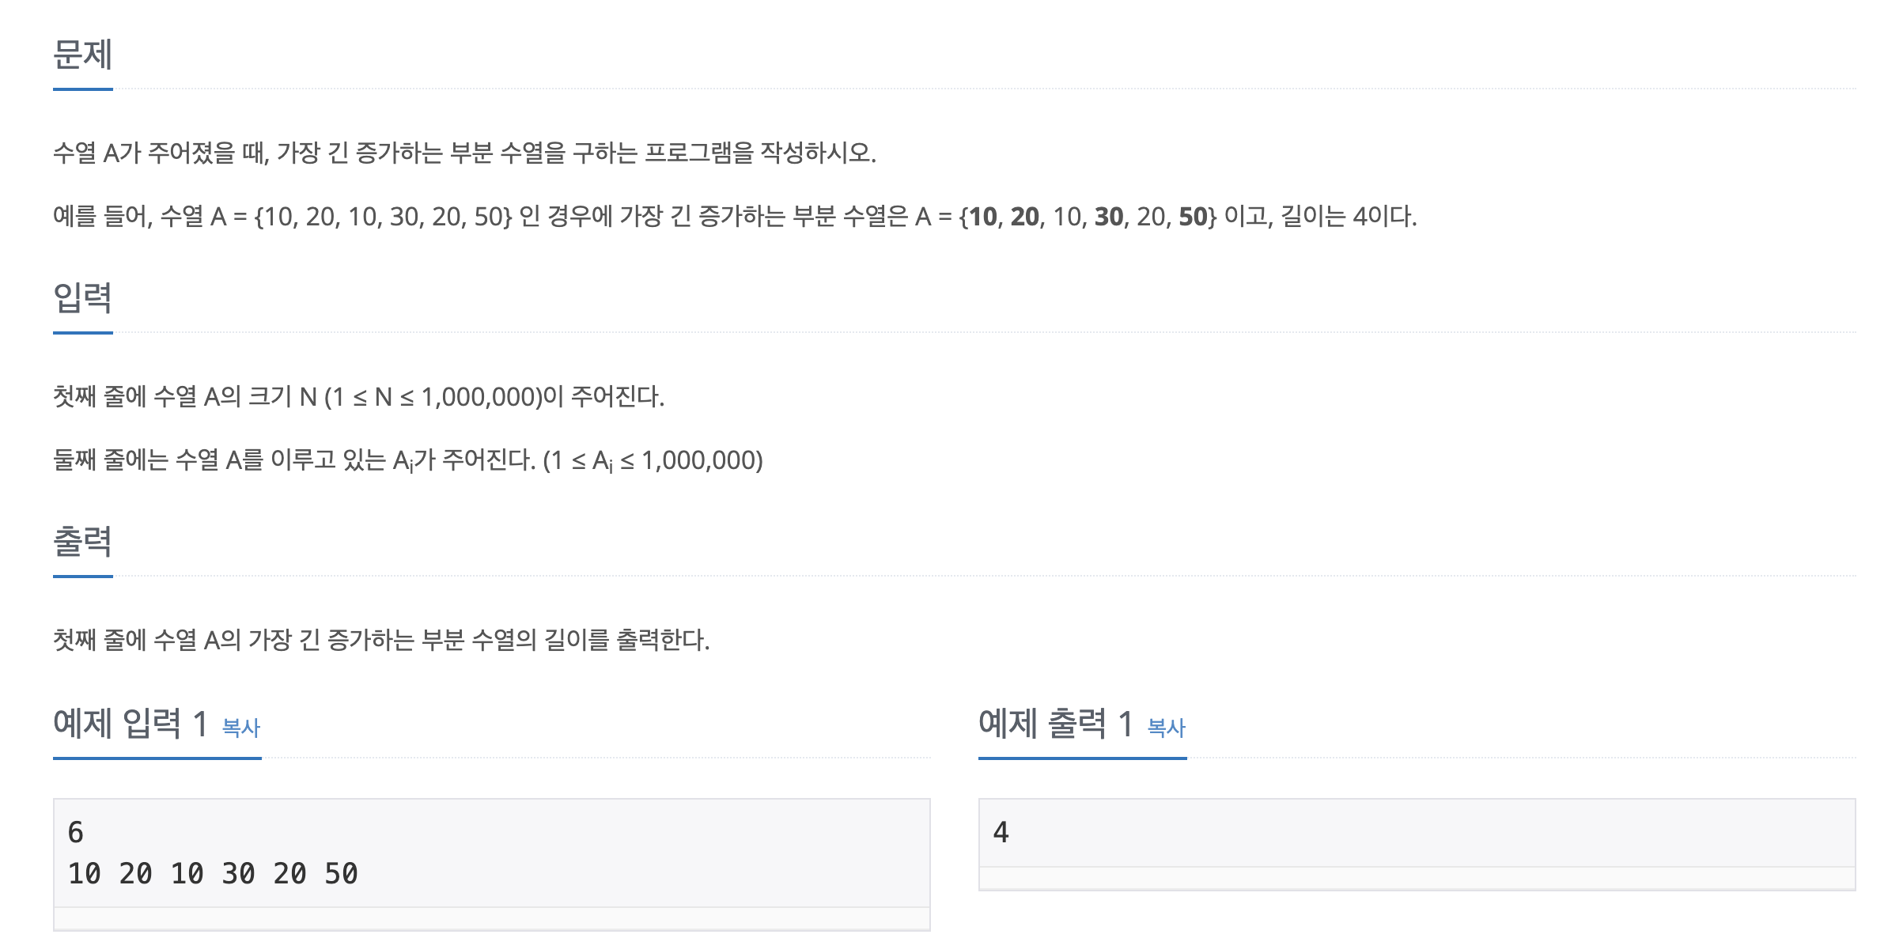The image size is (1903, 938).
Task: Click the bold 30 in the example sequence
Action: pos(1109,217)
